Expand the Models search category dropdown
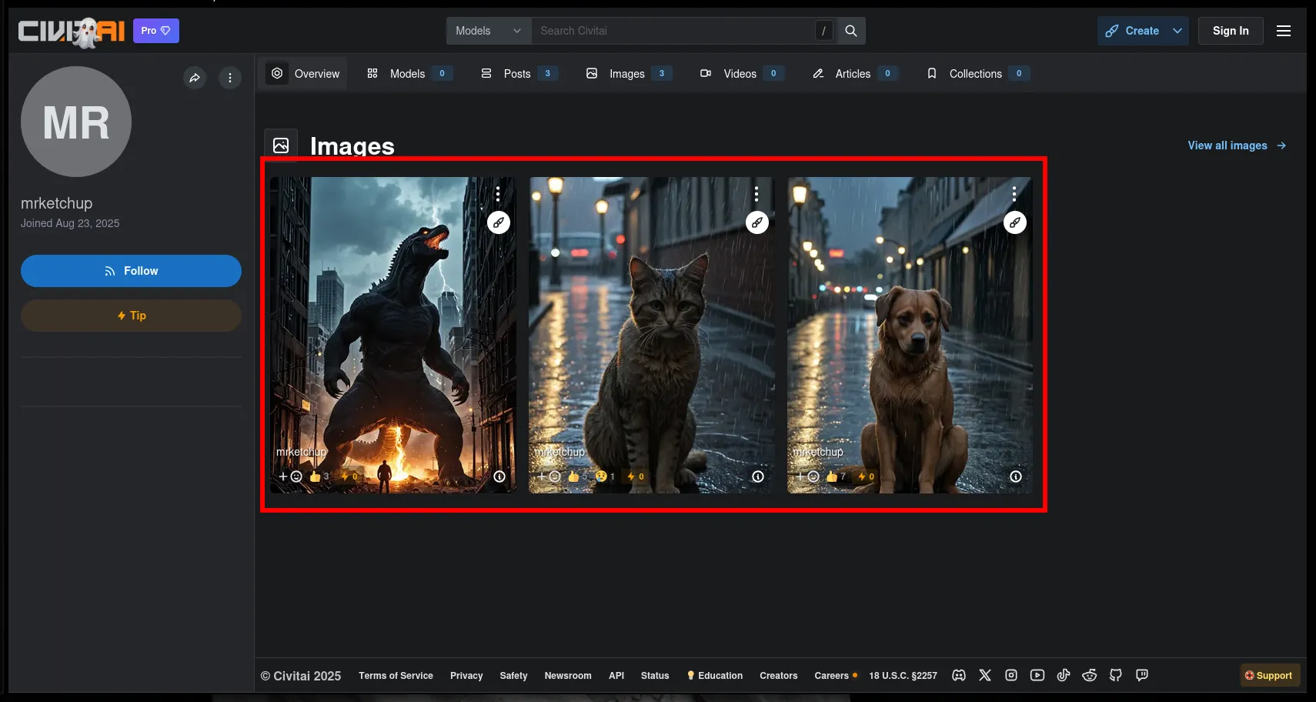This screenshot has height=702, width=1316. point(488,31)
